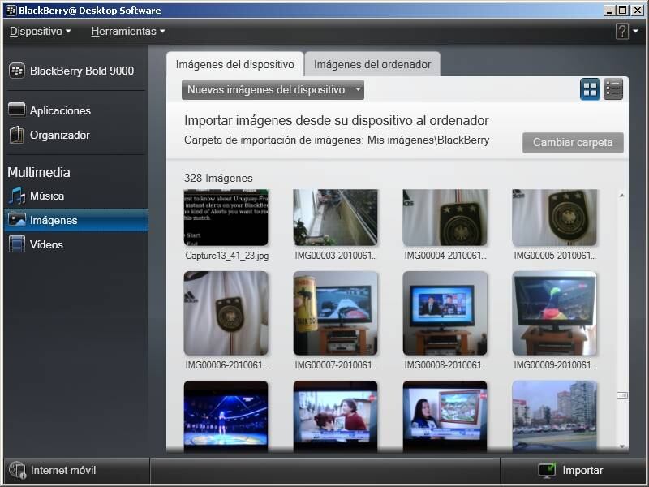Viewport: 649px width, 487px height.
Task: Expand Nuevas imágenes del dispositivo dropdown
Action: pyautogui.click(x=273, y=90)
